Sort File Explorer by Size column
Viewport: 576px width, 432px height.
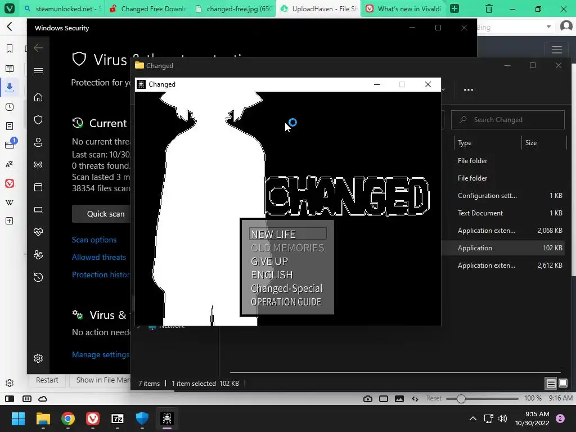coord(530,143)
